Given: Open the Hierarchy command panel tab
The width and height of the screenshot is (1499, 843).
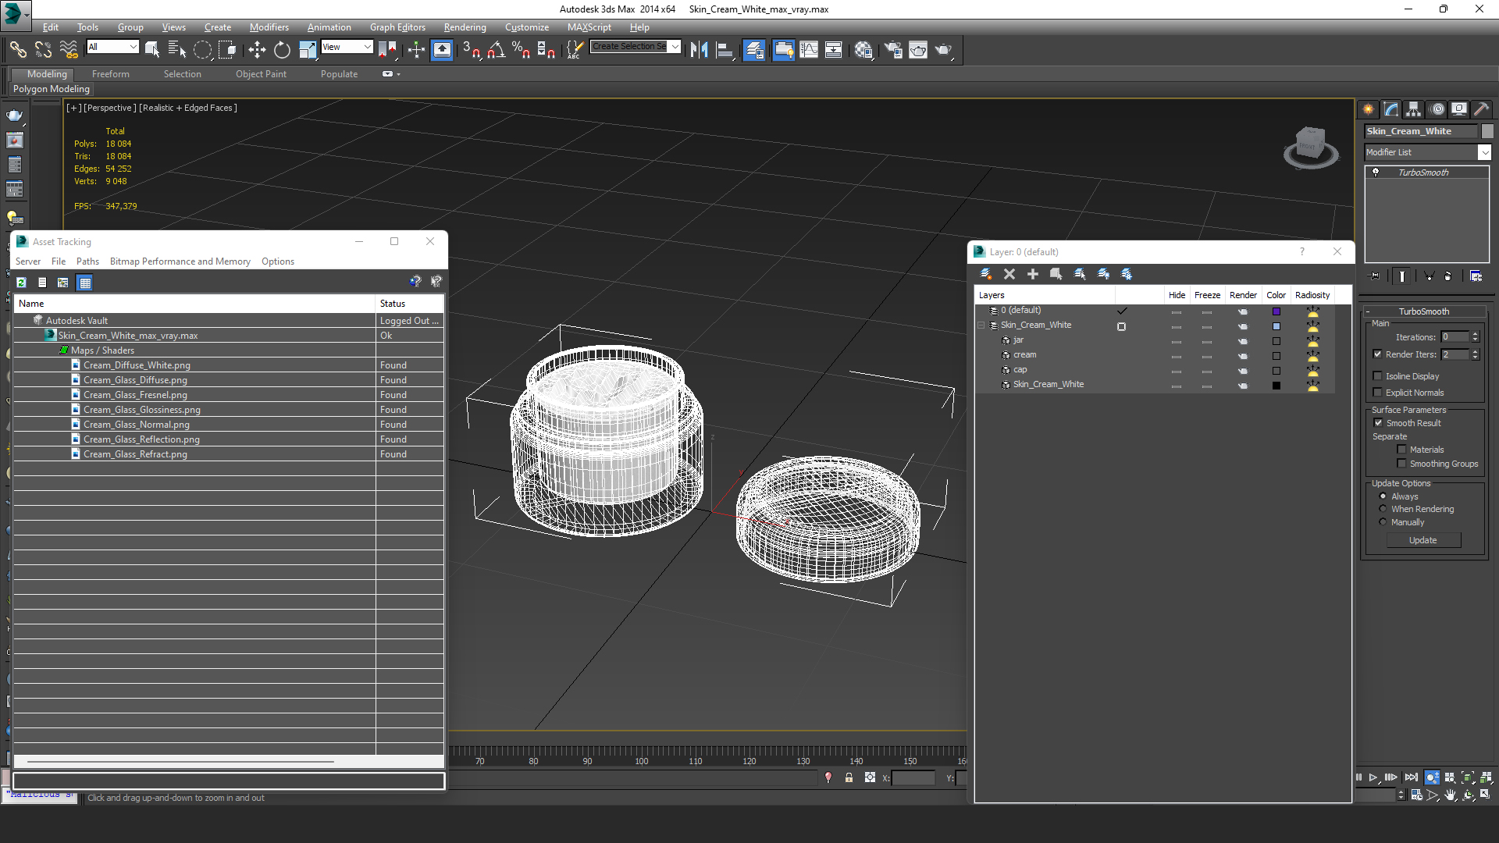Looking at the screenshot, I should click(x=1413, y=109).
